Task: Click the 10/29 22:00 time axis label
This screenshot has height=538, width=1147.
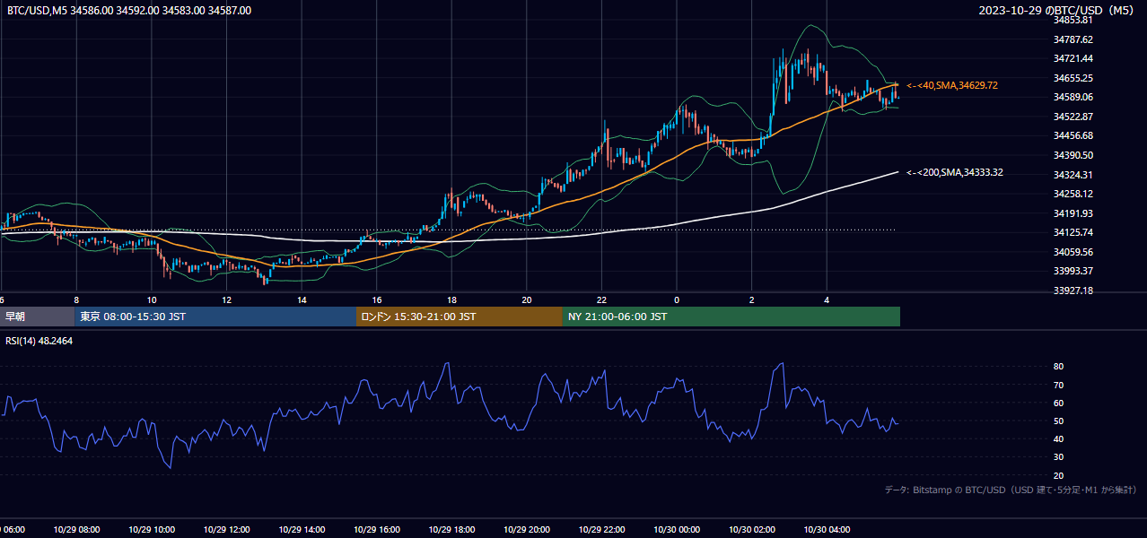Action: pyautogui.click(x=601, y=530)
